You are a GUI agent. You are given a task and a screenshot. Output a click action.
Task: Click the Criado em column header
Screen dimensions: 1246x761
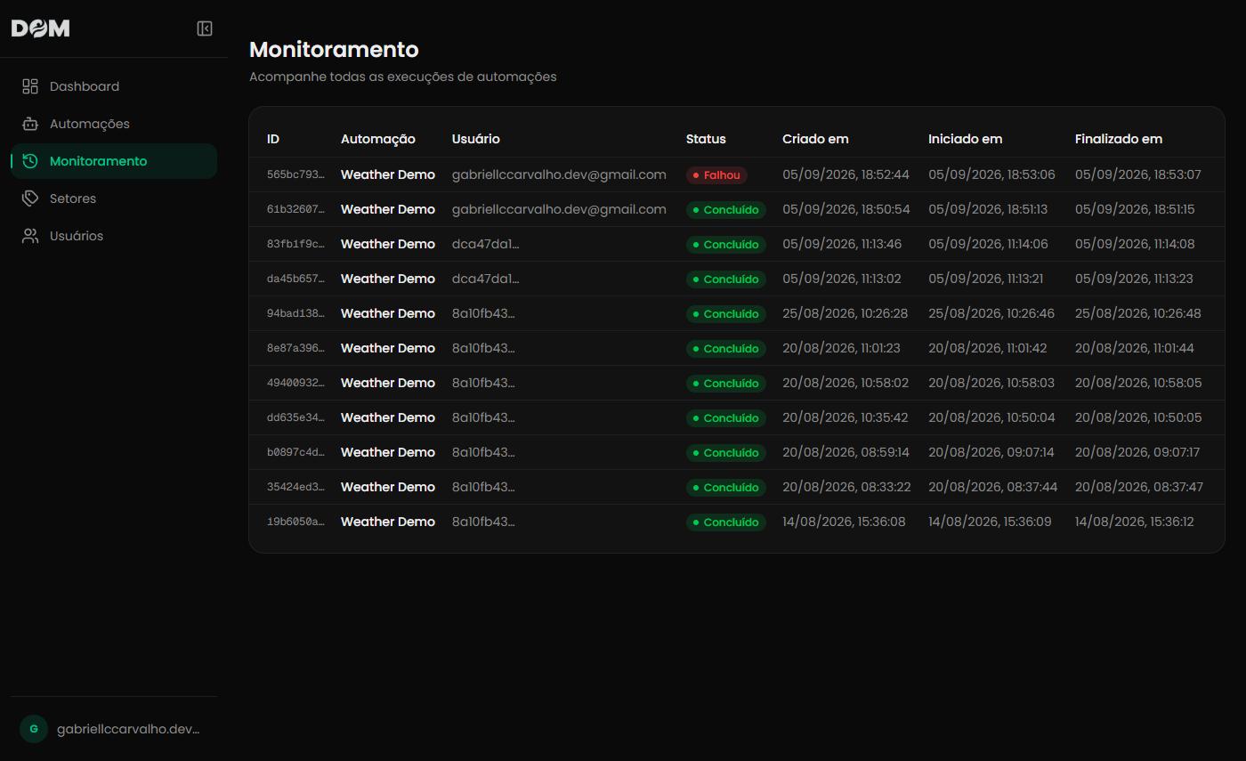[815, 139]
